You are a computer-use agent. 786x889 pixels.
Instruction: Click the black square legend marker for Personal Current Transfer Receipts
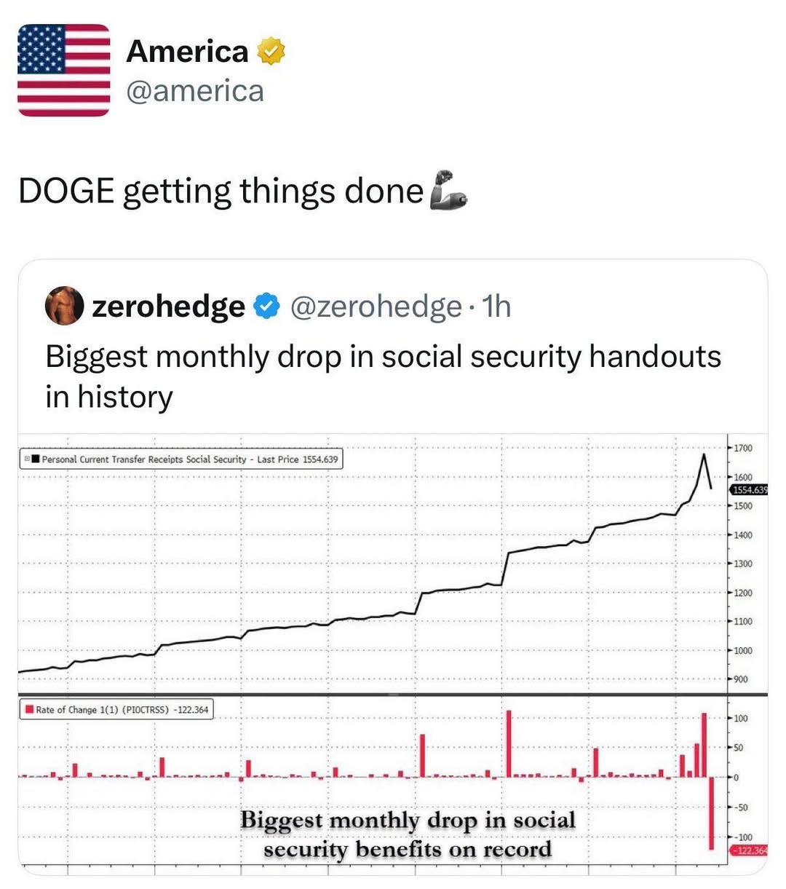point(35,459)
